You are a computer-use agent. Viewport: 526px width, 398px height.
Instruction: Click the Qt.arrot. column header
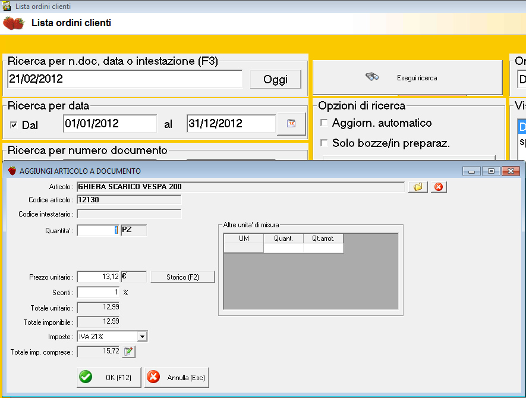[323, 239]
